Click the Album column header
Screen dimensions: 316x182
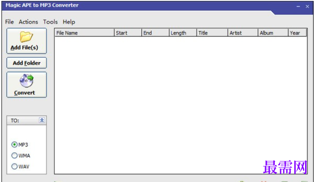tap(273, 33)
